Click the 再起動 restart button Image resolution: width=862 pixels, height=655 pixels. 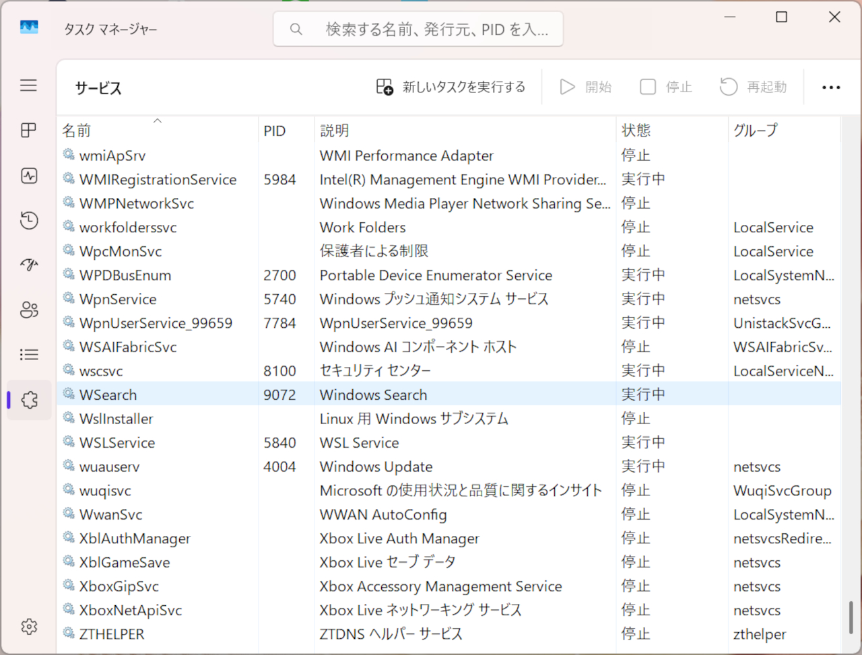753,87
